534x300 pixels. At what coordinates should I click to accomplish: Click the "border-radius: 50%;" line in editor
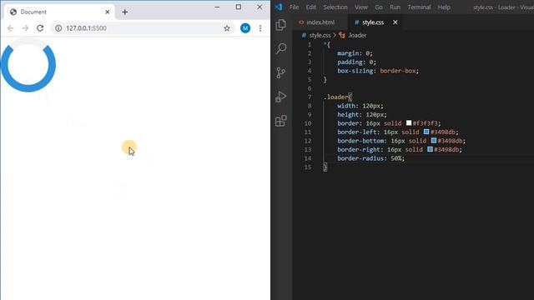click(x=370, y=158)
